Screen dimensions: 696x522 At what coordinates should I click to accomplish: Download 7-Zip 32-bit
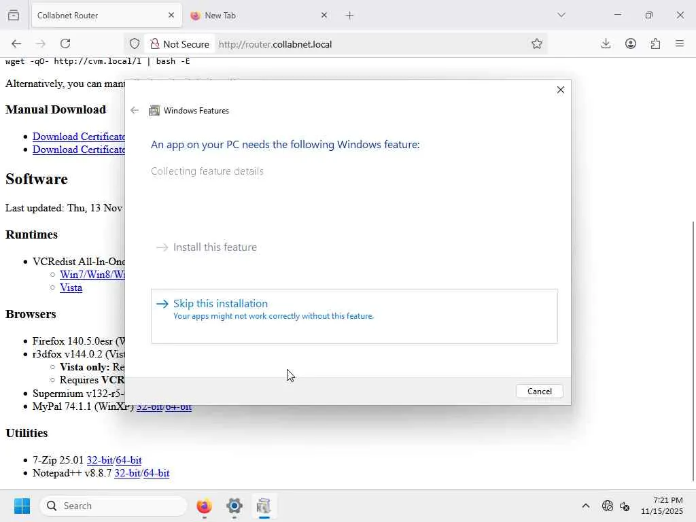pos(99,460)
